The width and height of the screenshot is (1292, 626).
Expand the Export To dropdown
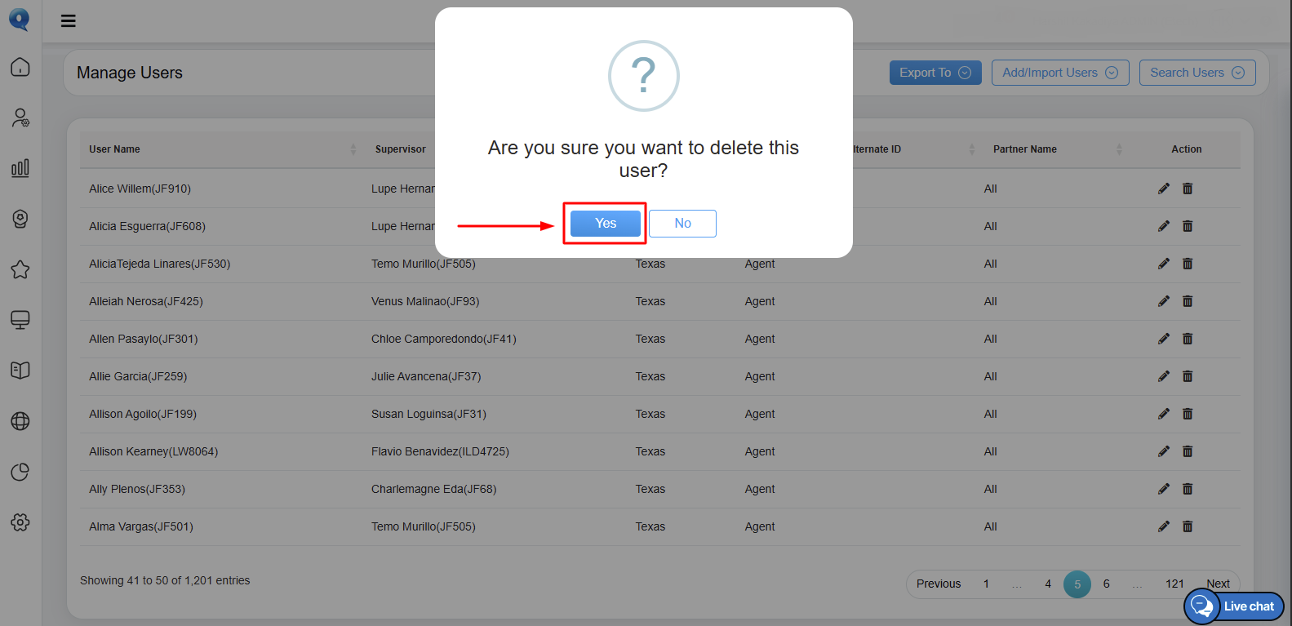tap(935, 73)
